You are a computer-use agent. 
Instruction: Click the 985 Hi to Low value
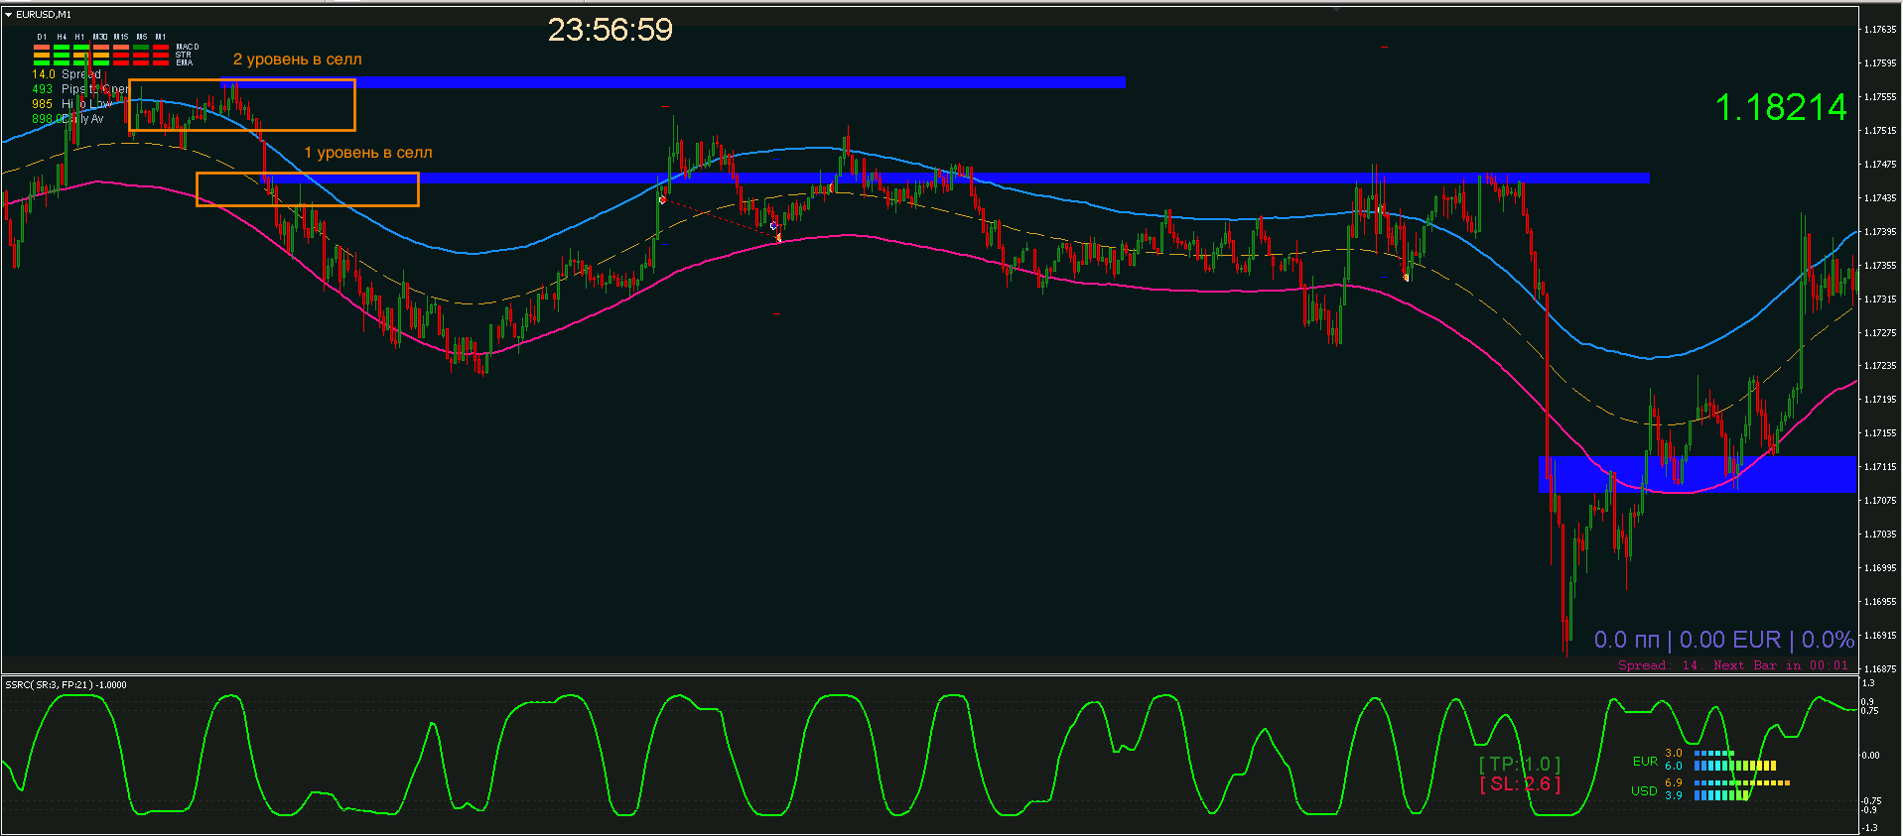pyautogui.click(x=42, y=104)
